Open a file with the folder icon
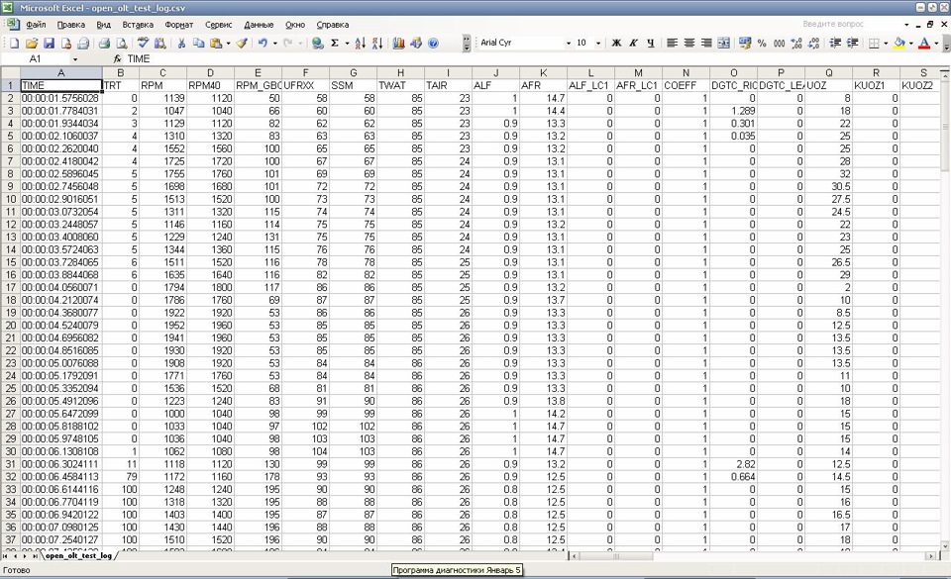The height and width of the screenshot is (579, 951). point(32,43)
